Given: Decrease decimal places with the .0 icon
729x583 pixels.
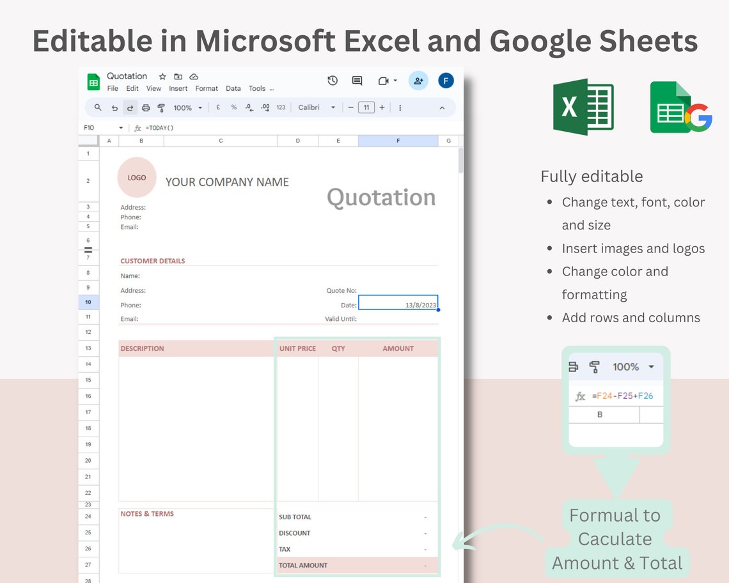Looking at the screenshot, I should click(x=249, y=107).
